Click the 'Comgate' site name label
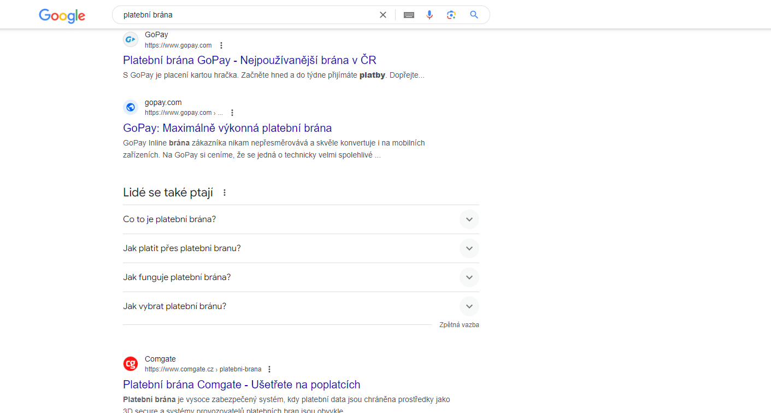771x413 pixels. click(160, 359)
